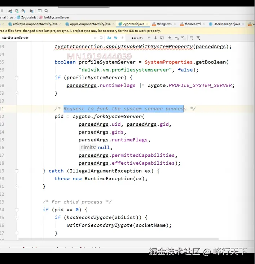Click the 'rlimits:' parameter hint
255x264 pixels.
click(88, 147)
